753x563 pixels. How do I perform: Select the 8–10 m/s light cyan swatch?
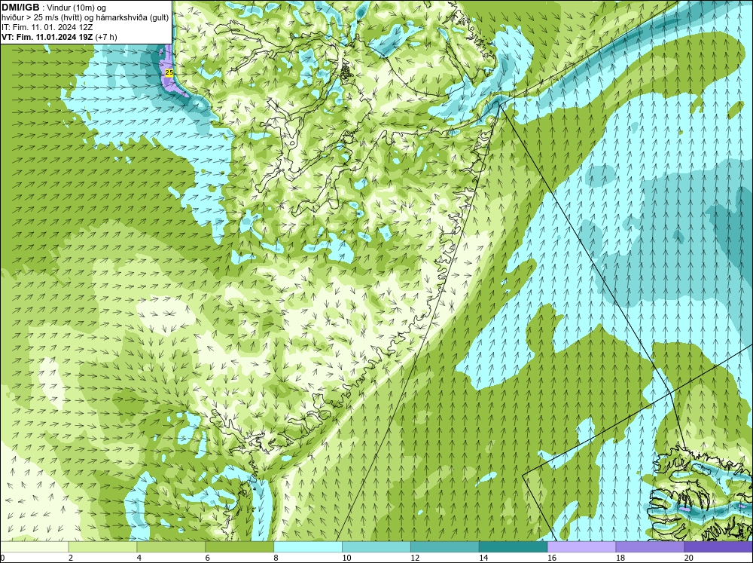308,546
